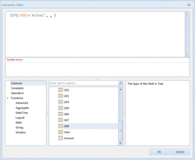The width and height of the screenshot is (195, 160).
Task: Click the text field icon beside UD8
Action: (60, 126)
